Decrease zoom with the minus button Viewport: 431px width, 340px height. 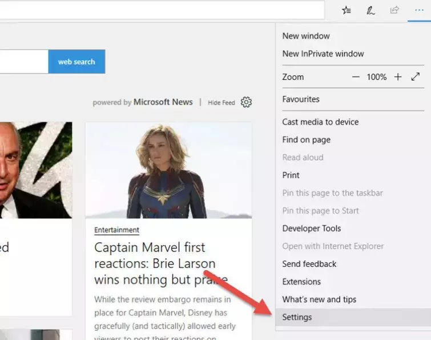[356, 77]
